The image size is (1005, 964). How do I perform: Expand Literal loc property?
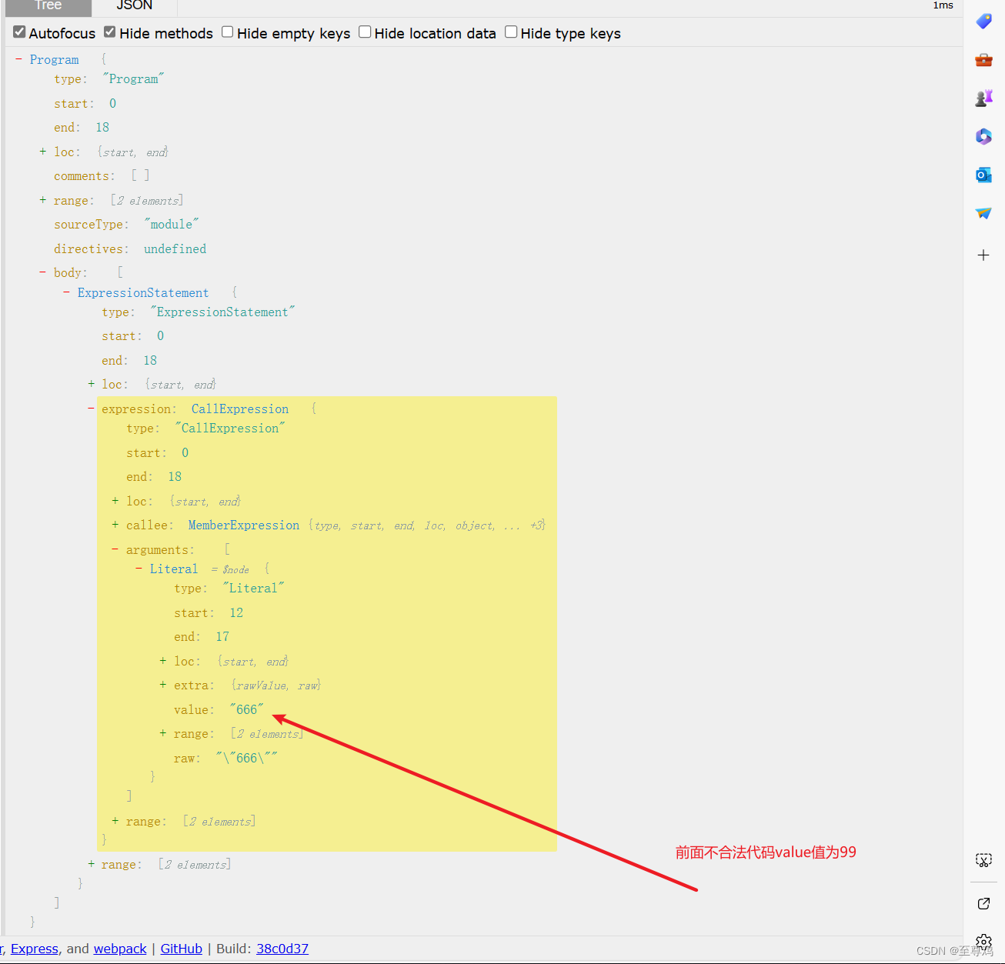163,661
